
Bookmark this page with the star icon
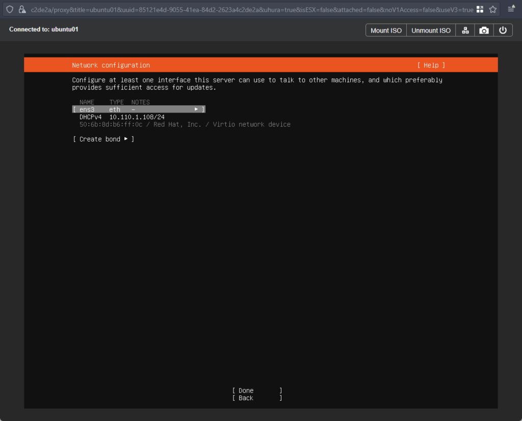tap(493, 9)
